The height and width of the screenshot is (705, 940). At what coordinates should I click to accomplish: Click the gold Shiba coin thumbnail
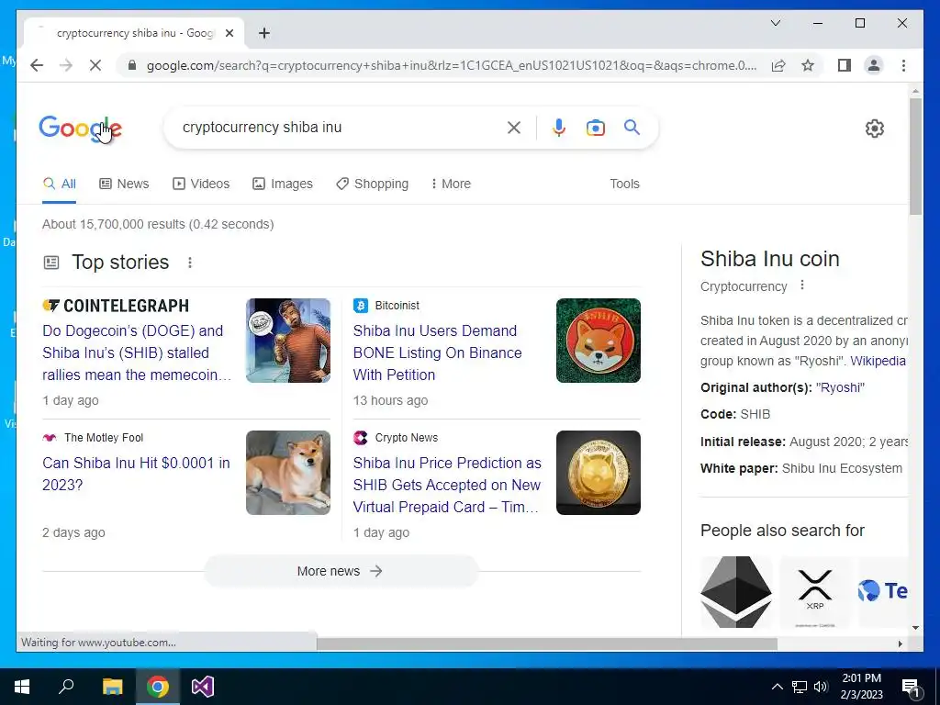pos(599,473)
